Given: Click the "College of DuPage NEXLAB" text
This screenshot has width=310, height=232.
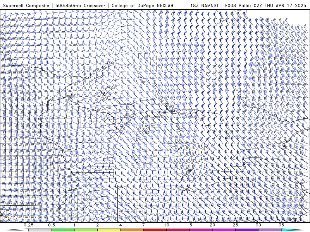Looking at the screenshot, I should [x=142, y=5].
